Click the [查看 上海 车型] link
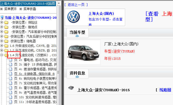173x105 pixels. point(159,17)
